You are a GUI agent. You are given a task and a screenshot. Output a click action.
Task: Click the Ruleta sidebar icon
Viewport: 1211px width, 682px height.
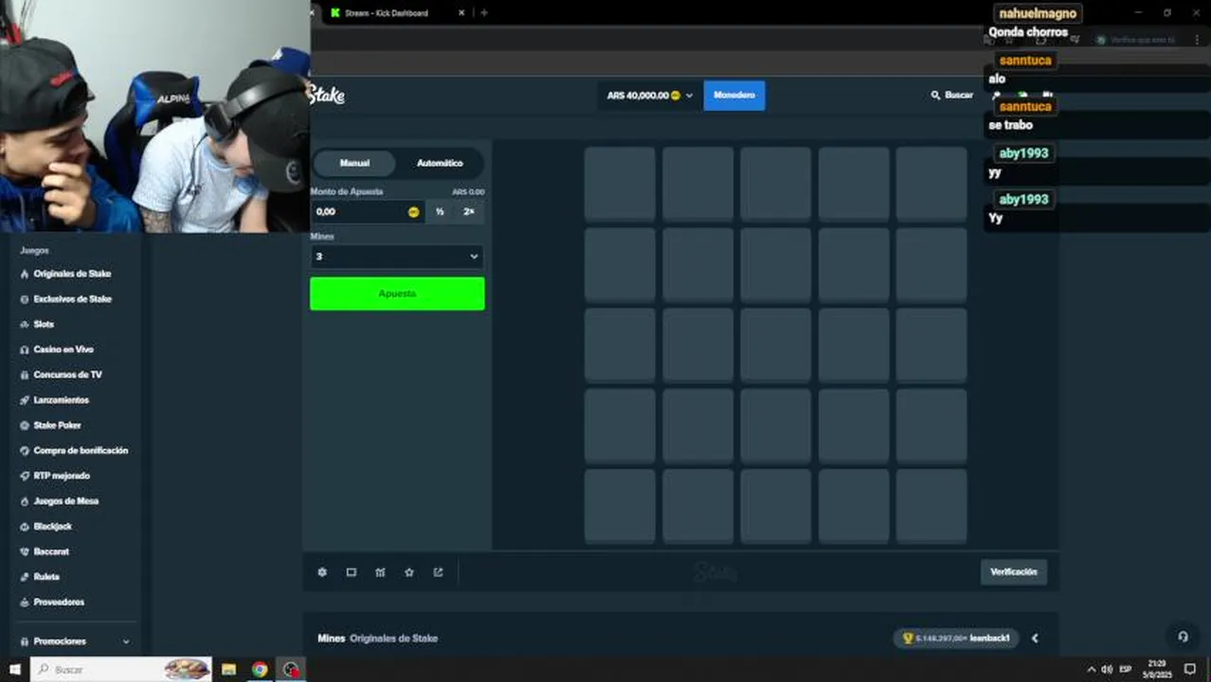(x=25, y=577)
